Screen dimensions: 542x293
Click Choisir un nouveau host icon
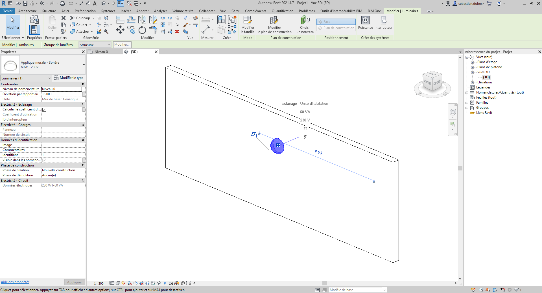305,20
